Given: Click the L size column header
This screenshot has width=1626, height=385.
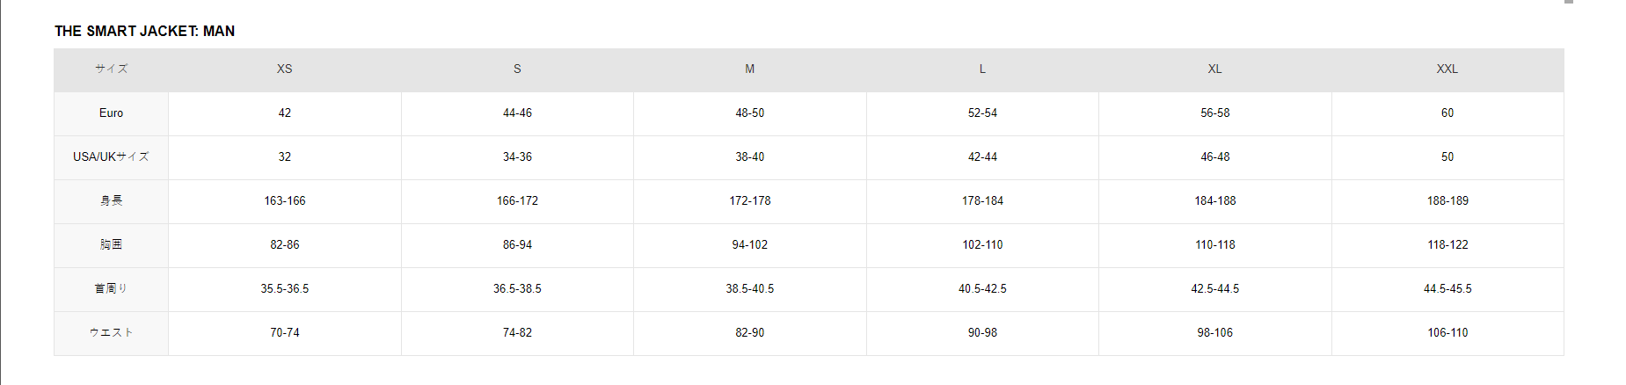Looking at the screenshot, I should click(982, 69).
